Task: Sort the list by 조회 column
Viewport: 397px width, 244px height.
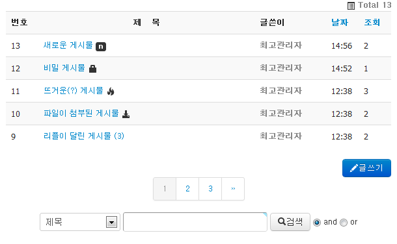Action: [372, 23]
